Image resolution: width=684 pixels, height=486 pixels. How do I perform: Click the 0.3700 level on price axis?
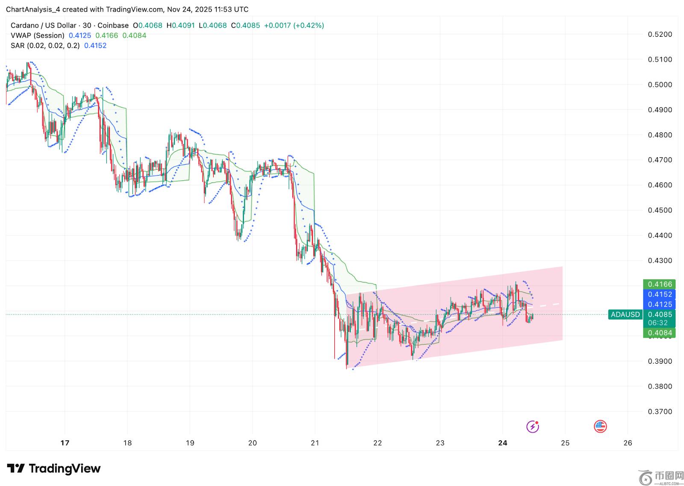[660, 412]
